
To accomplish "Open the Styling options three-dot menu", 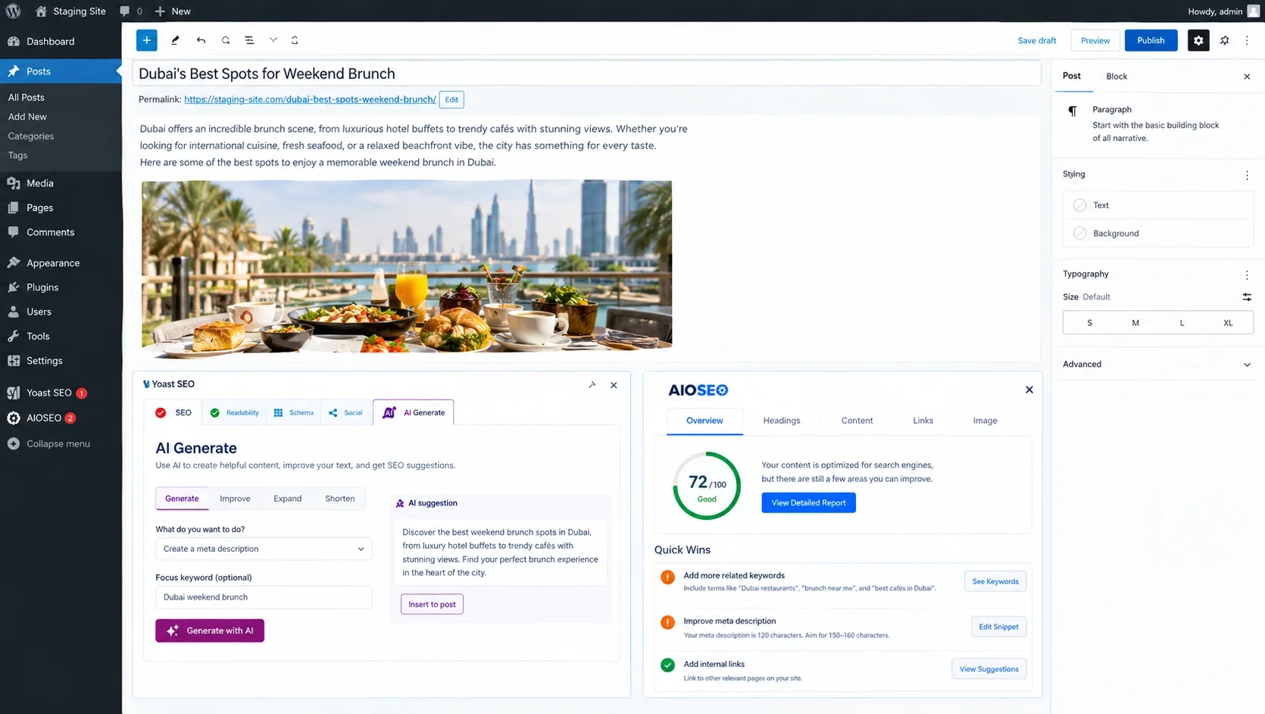I will click(x=1247, y=175).
